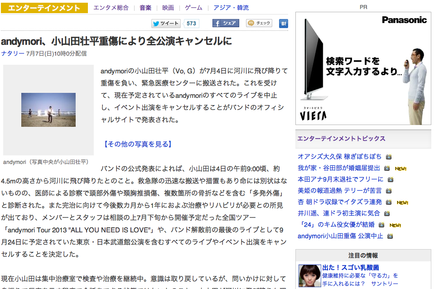Open the エンターテインメント category header
Image resolution: width=439 pixels, height=289 pixels.
tap(44, 8)
